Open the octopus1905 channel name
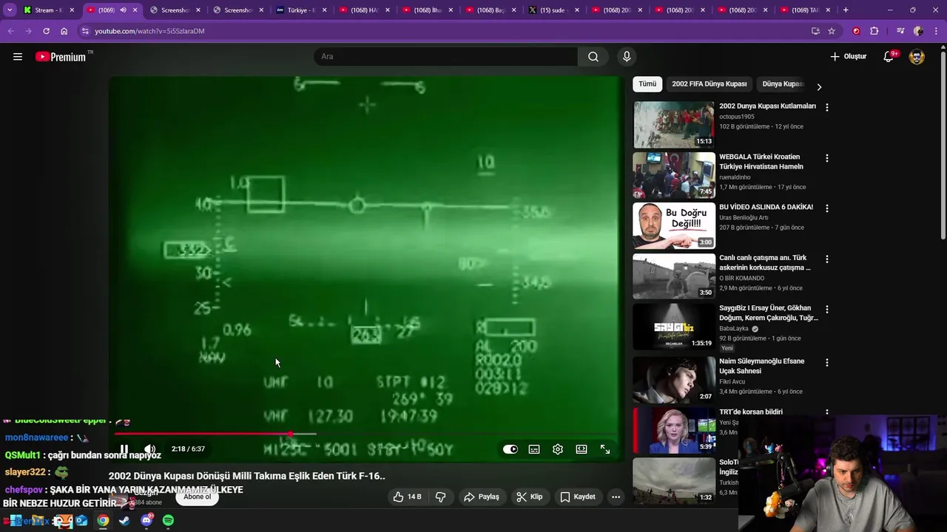This screenshot has width=947, height=532. pos(737,117)
